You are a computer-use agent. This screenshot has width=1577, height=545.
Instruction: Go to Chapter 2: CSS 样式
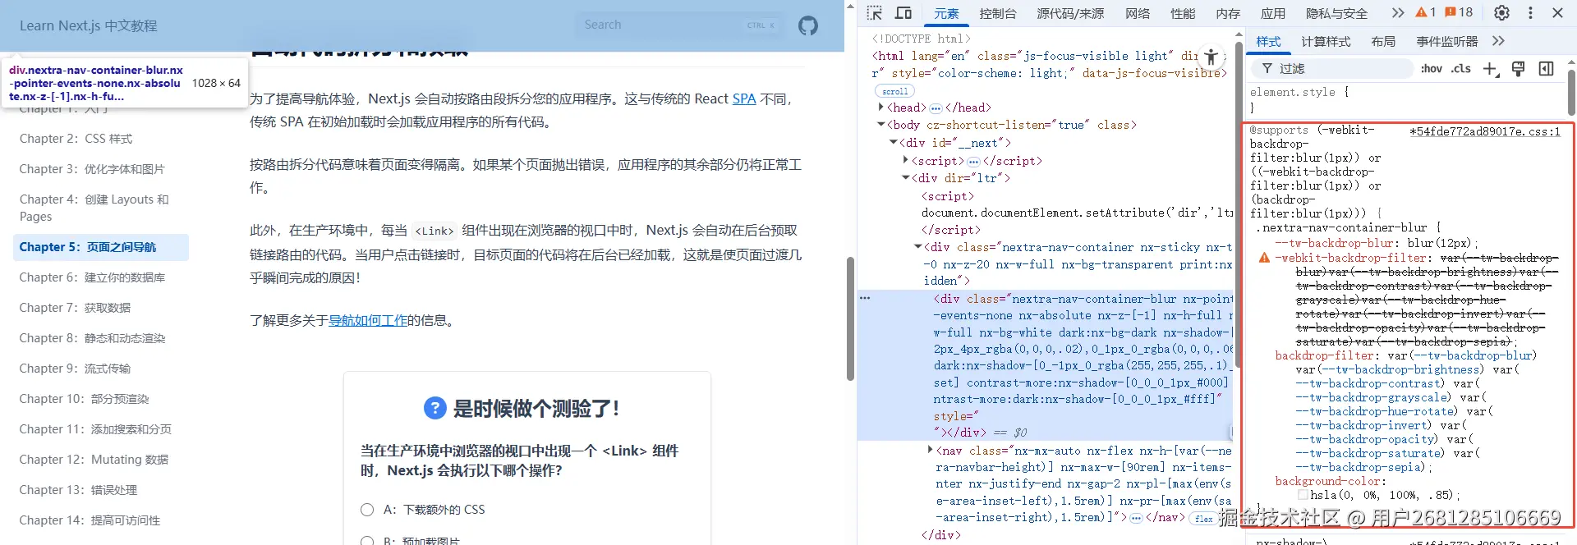(76, 139)
